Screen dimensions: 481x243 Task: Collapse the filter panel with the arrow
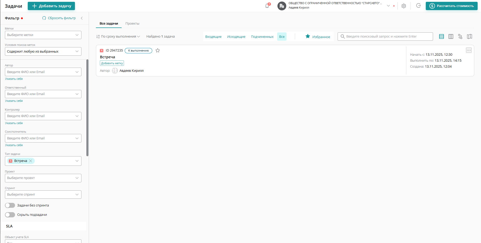(82, 18)
